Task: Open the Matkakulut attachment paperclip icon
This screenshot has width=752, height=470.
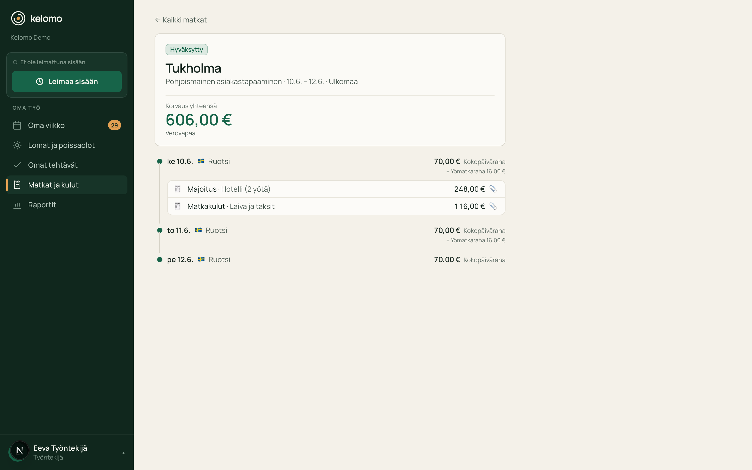Action: point(493,206)
